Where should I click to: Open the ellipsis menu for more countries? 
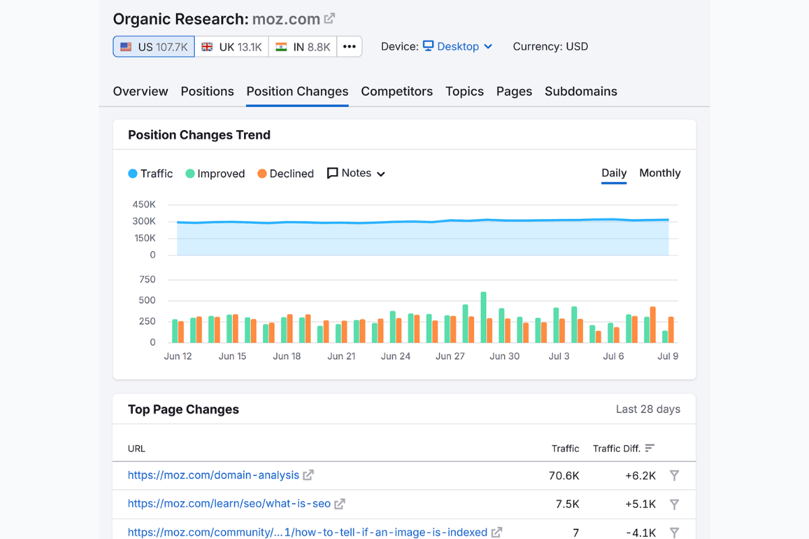coord(349,46)
